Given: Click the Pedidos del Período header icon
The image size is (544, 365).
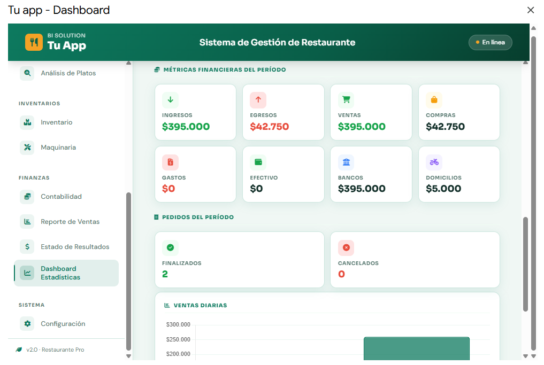Looking at the screenshot, I should point(156,217).
